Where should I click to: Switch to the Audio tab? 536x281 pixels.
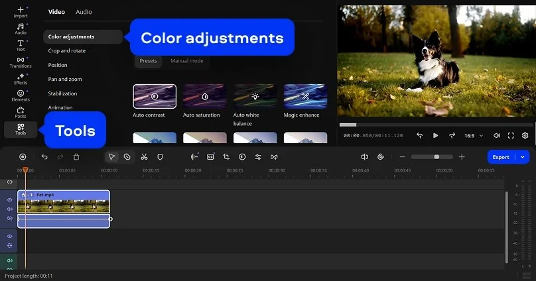[84, 12]
